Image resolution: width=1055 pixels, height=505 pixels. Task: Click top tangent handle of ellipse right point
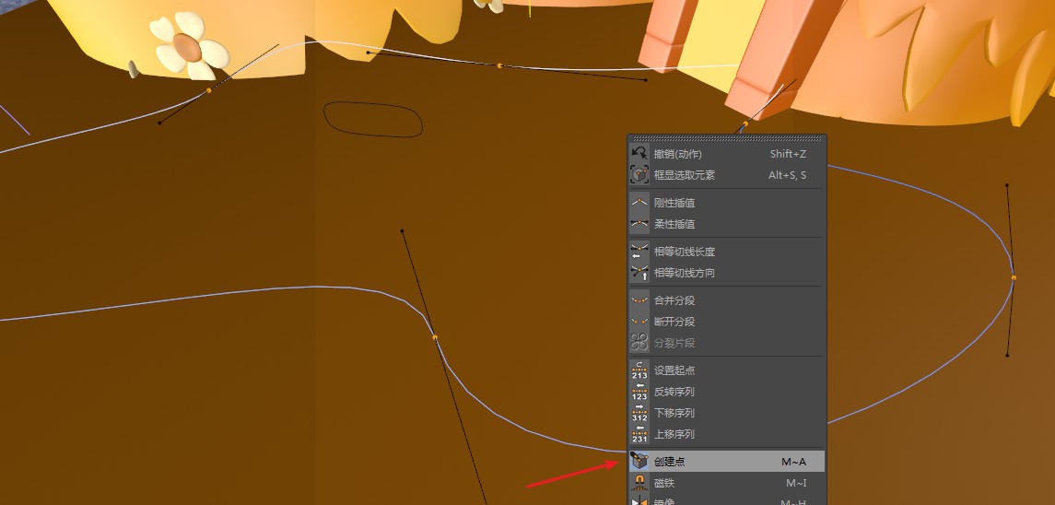point(1007,184)
